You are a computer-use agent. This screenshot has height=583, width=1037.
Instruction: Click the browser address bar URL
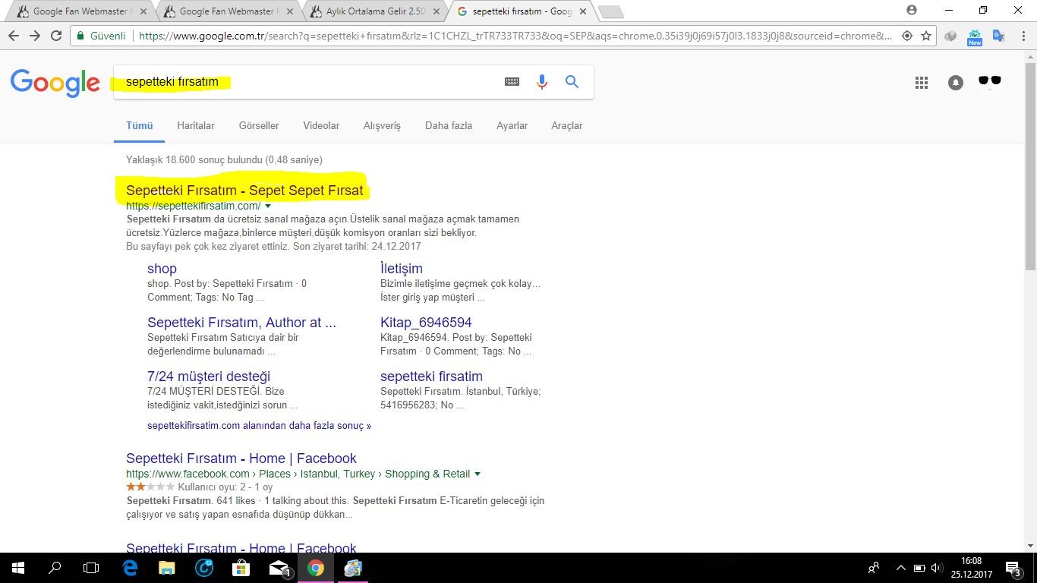tap(516, 36)
